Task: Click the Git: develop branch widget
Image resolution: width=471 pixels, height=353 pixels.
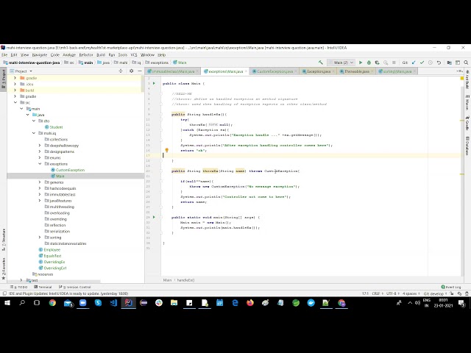Action: (x=434, y=293)
